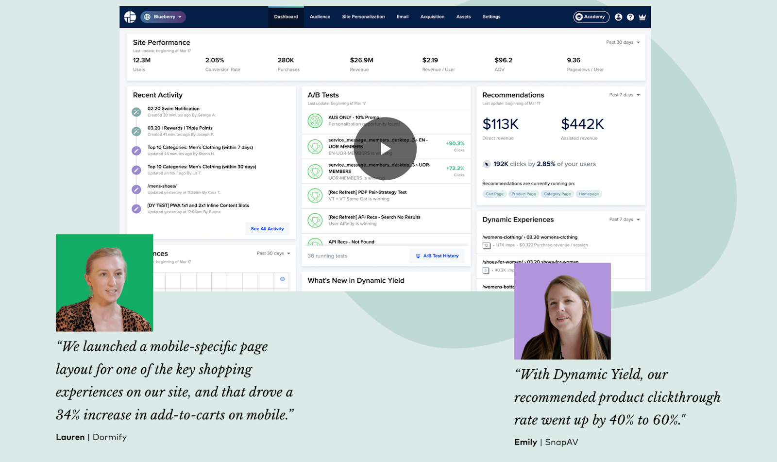Click AUS ONLY 10% Promo test icon

coord(315,121)
